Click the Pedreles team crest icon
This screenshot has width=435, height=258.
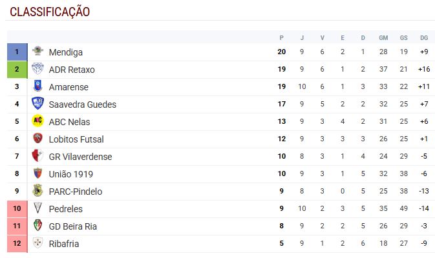point(37,208)
